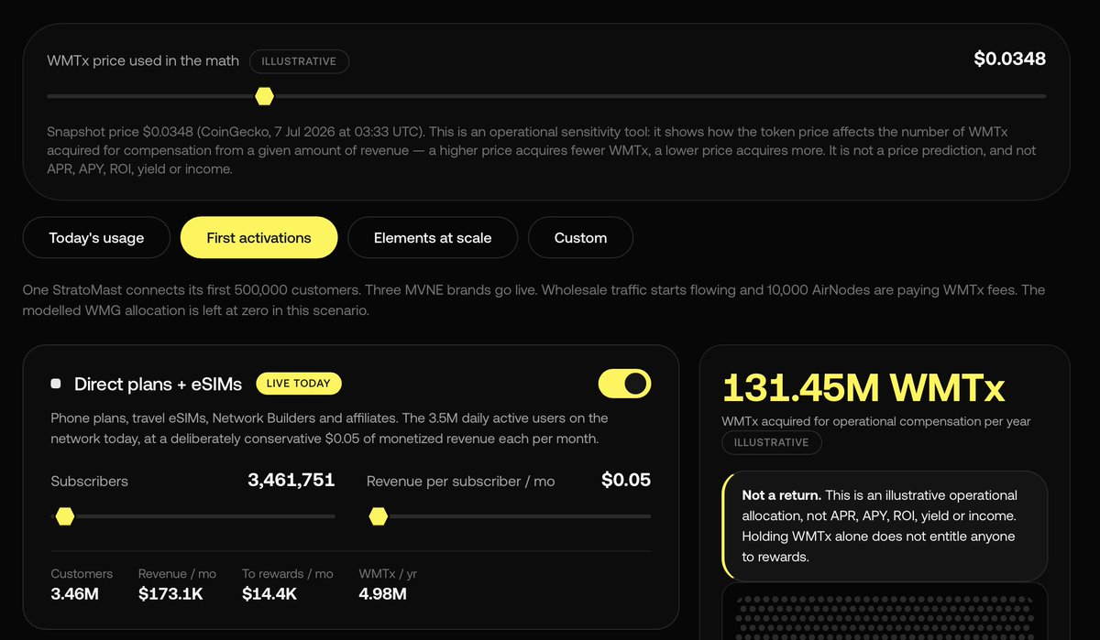1100x640 pixels.
Task: Click the Not a return disclaimer box
Action: coord(885,526)
